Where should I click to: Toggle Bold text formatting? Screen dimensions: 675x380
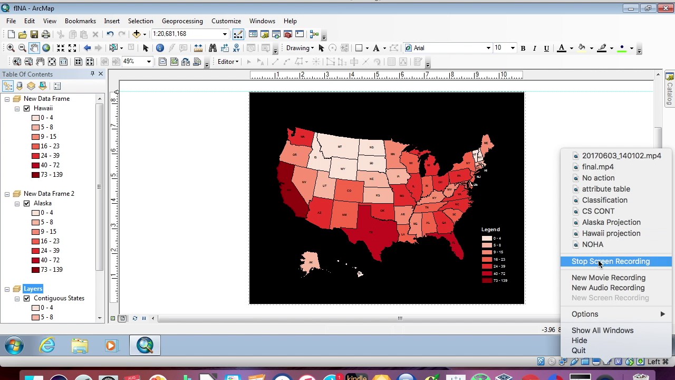click(x=523, y=48)
